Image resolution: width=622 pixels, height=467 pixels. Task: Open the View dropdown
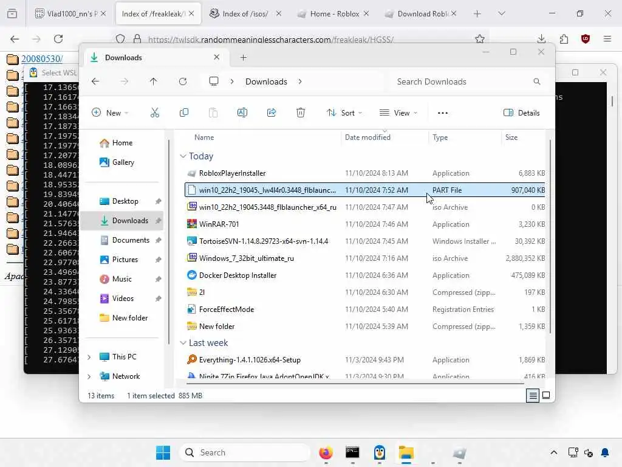click(x=398, y=112)
